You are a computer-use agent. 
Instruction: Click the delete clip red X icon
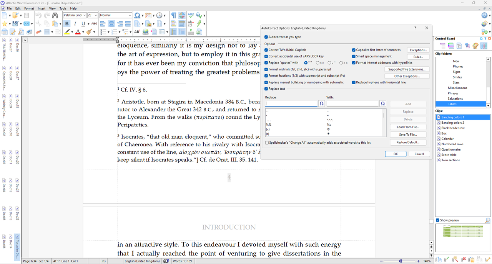(x=464, y=259)
